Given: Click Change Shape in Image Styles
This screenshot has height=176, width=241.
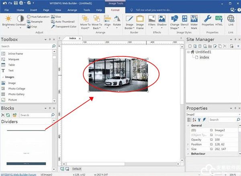Looking at the screenshot, I should pyautogui.click(x=174, y=22).
